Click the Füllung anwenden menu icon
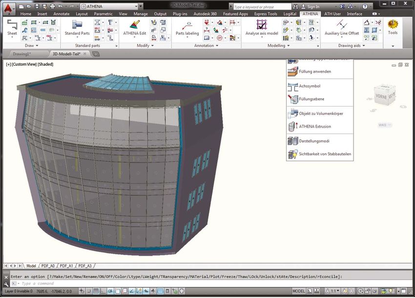 click(293, 71)
